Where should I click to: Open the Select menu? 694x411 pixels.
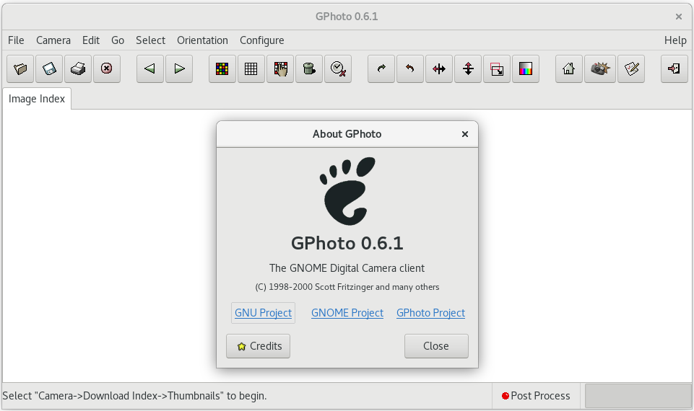point(150,40)
